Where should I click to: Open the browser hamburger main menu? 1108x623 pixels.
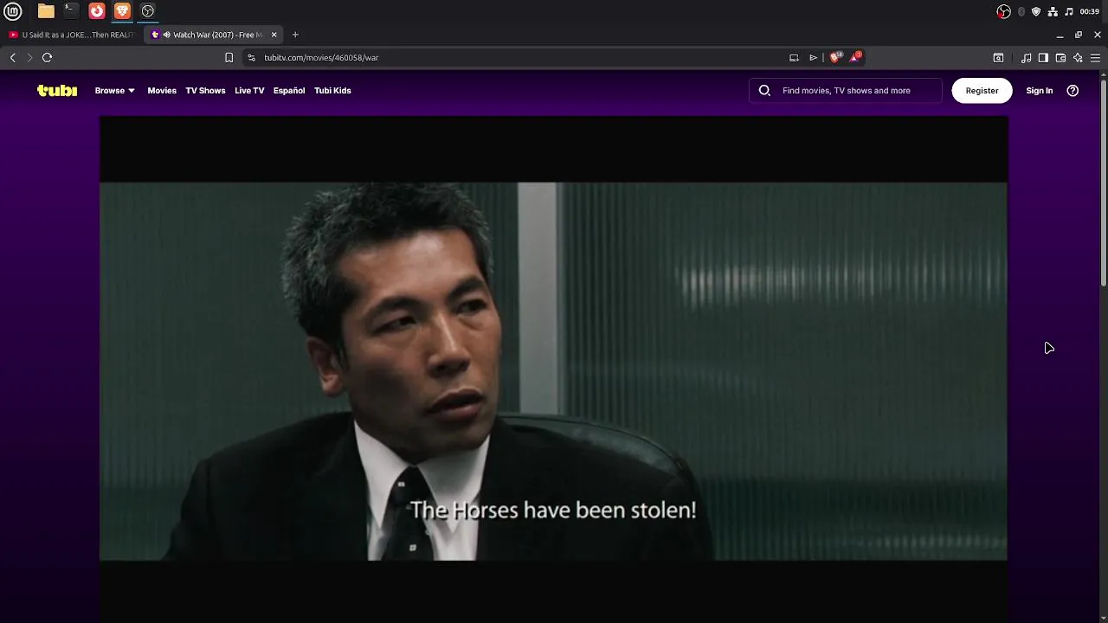[1095, 57]
